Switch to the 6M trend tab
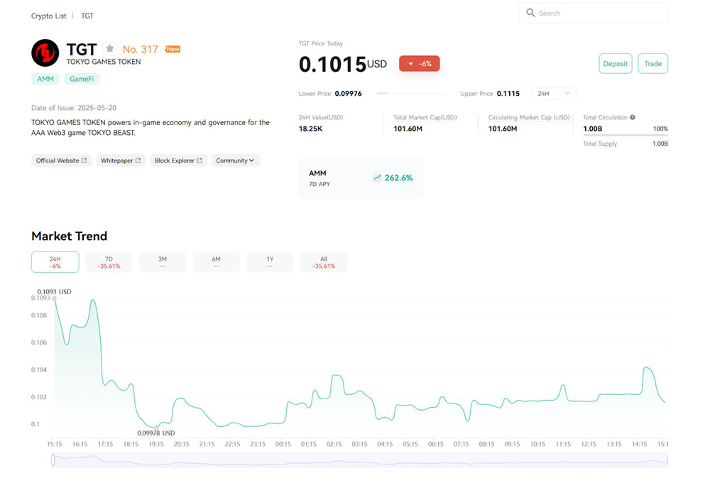This screenshot has width=710, height=488. [x=216, y=262]
